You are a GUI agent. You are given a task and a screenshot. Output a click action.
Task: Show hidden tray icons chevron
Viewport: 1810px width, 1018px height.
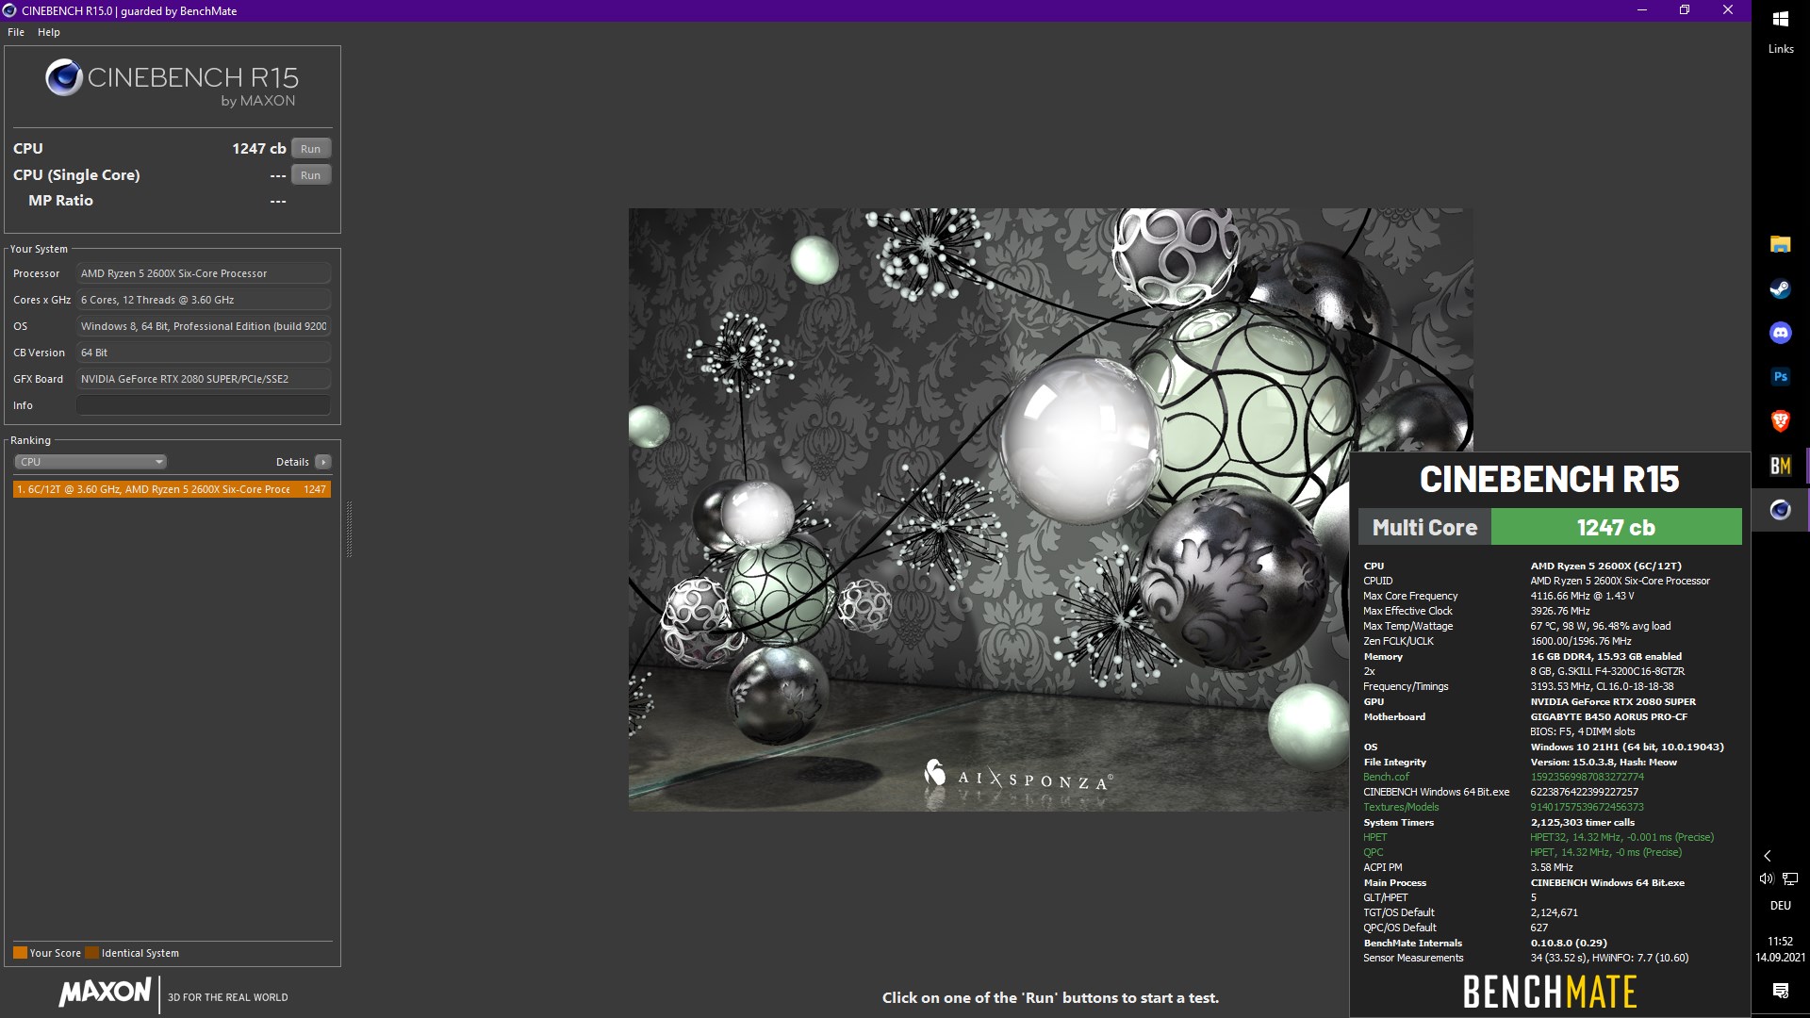[x=1768, y=856]
